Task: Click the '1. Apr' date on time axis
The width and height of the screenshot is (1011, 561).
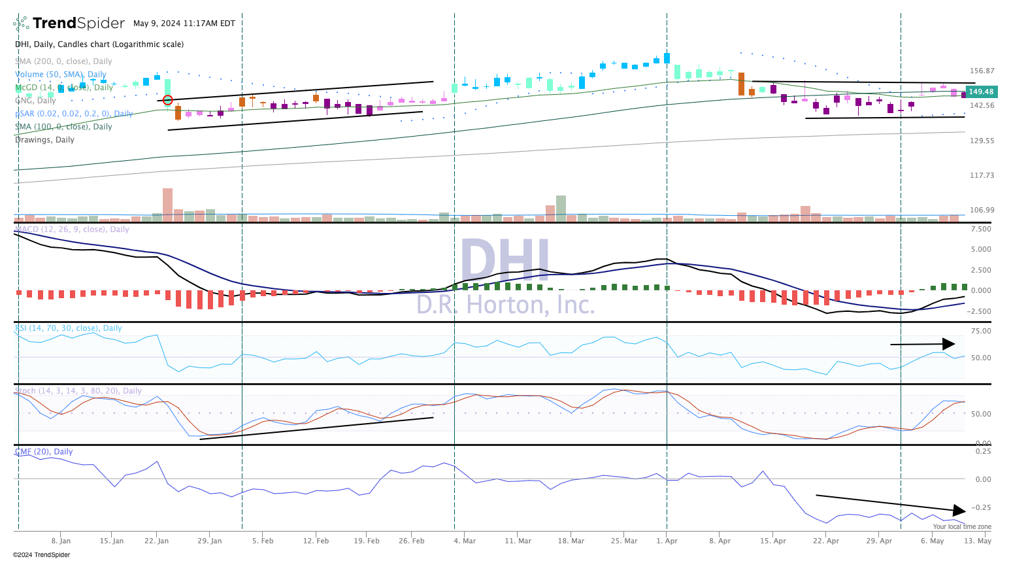Action: tap(667, 541)
